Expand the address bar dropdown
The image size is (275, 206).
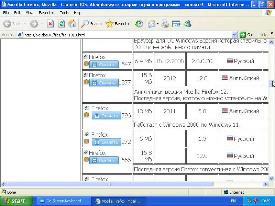click(x=234, y=35)
